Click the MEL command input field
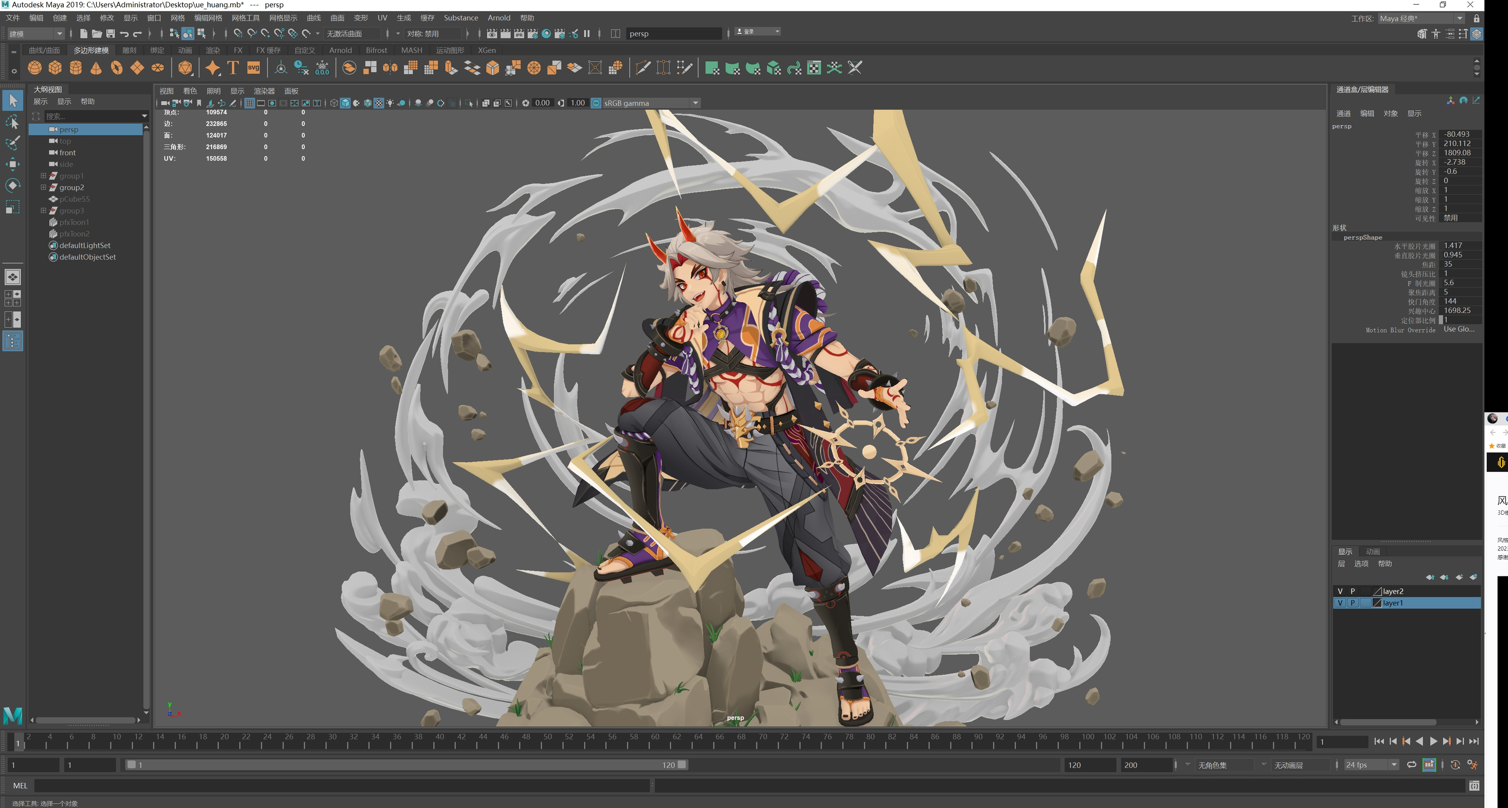Viewport: 1508px width, 808px height. click(342, 786)
